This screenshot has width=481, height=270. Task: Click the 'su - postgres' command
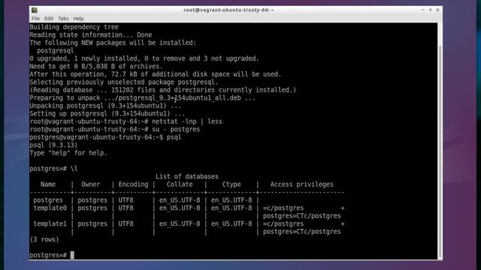pyautogui.click(x=176, y=129)
